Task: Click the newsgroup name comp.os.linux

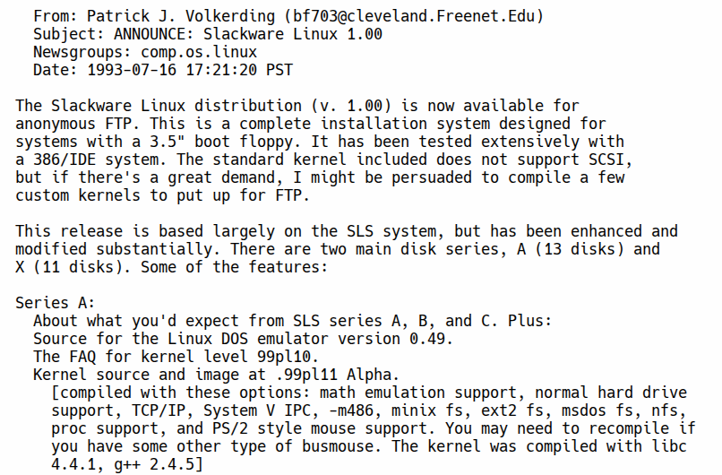Action: tap(199, 52)
